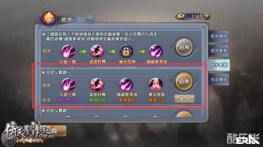The height and width of the screenshot is (147, 263).
Task: Select the 凌波妙舞 icon in 峨眉玄殇 routine
Action: click(97, 51)
